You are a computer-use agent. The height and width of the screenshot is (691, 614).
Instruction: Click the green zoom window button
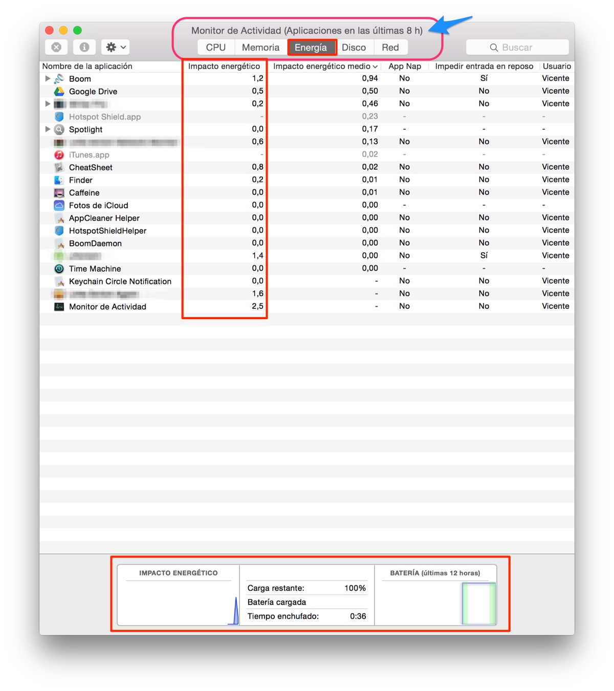coord(77,30)
